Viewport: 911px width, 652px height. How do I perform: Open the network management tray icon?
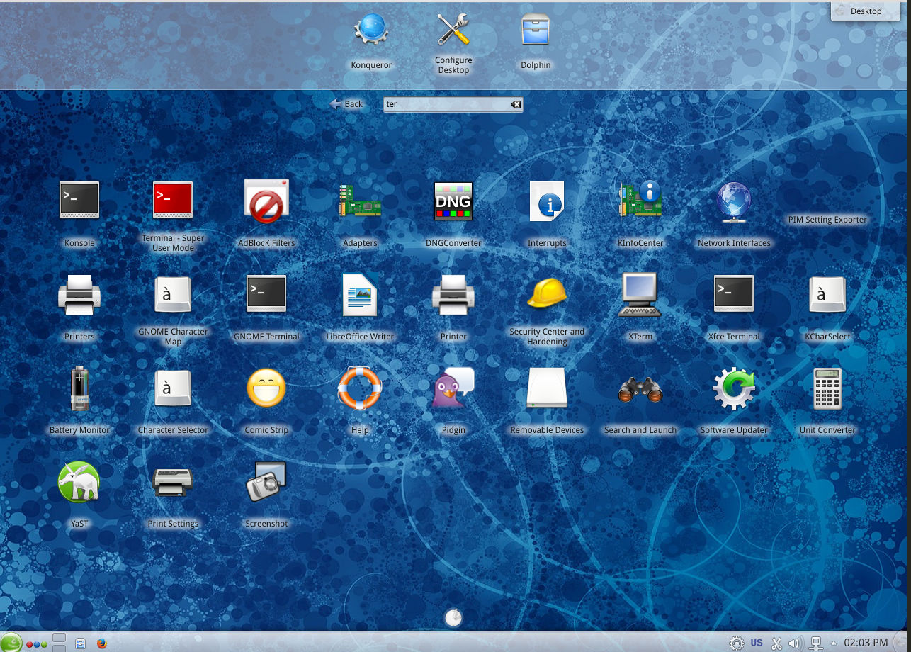[816, 643]
